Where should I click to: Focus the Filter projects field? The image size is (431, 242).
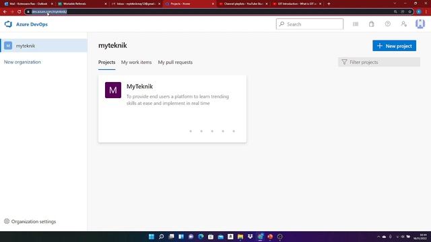pyautogui.click(x=378, y=62)
